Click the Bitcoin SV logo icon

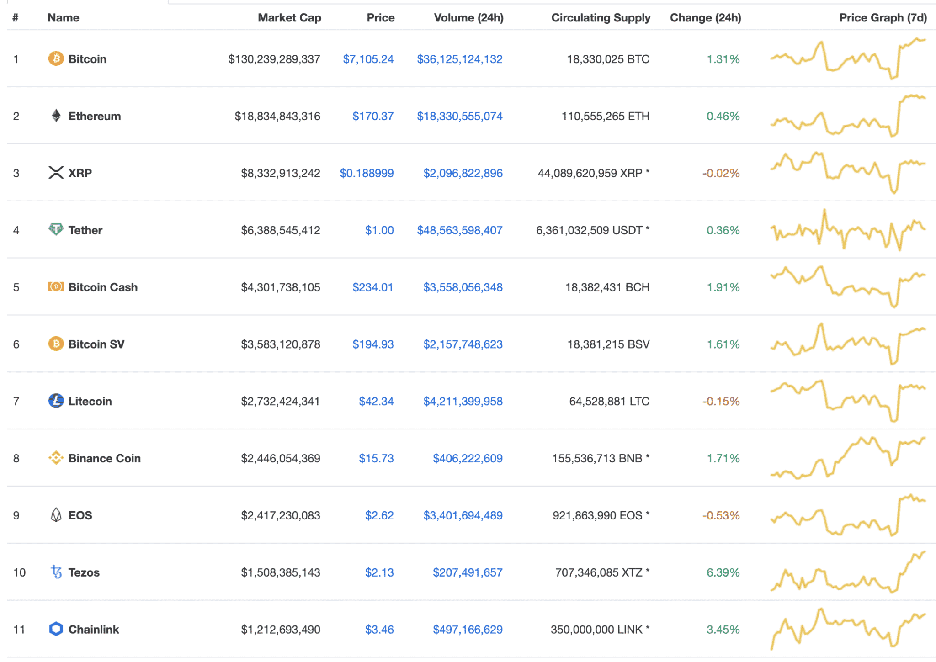pos(56,344)
